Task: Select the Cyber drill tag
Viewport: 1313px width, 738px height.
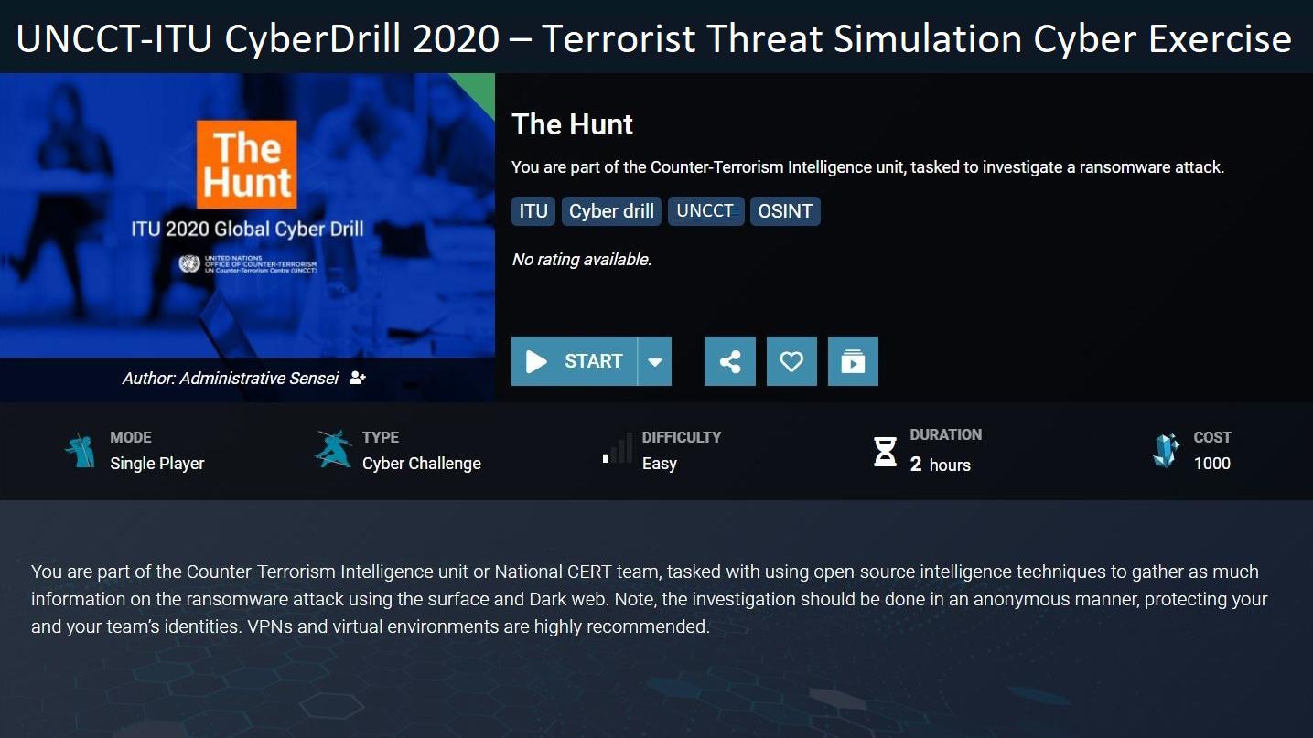Action: (x=611, y=211)
